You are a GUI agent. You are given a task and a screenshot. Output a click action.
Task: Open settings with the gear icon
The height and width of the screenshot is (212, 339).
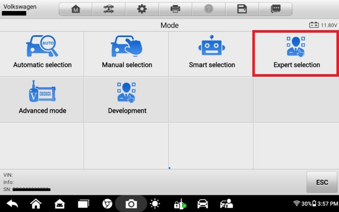click(142, 9)
